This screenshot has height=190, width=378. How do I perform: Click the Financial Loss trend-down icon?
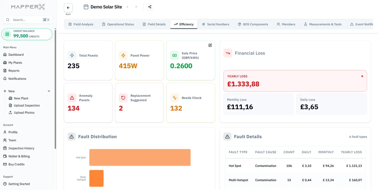228,53
